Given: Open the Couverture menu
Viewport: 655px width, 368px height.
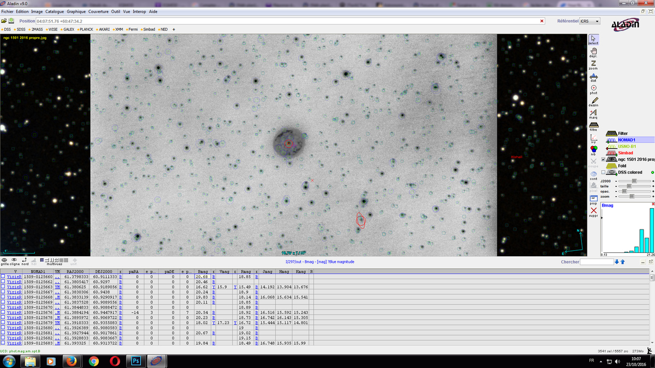Looking at the screenshot, I should 99,11.
